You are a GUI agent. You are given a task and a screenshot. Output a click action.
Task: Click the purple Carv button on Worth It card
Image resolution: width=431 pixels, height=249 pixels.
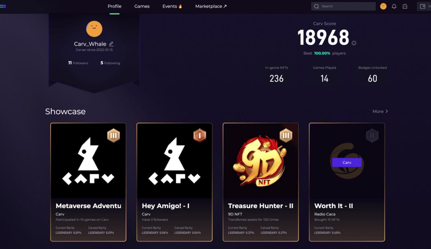pyautogui.click(x=347, y=163)
